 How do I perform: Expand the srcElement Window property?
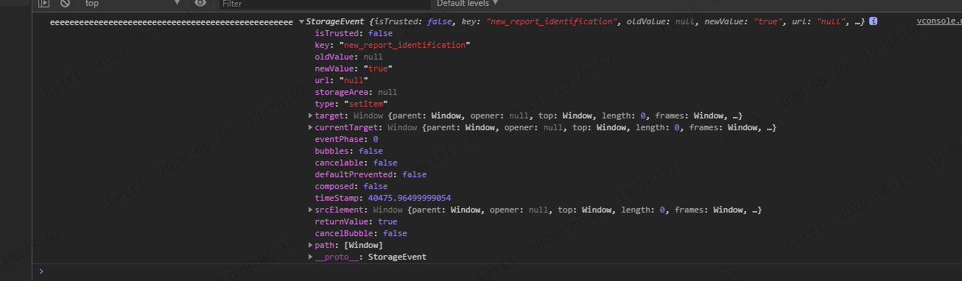[x=310, y=210]
